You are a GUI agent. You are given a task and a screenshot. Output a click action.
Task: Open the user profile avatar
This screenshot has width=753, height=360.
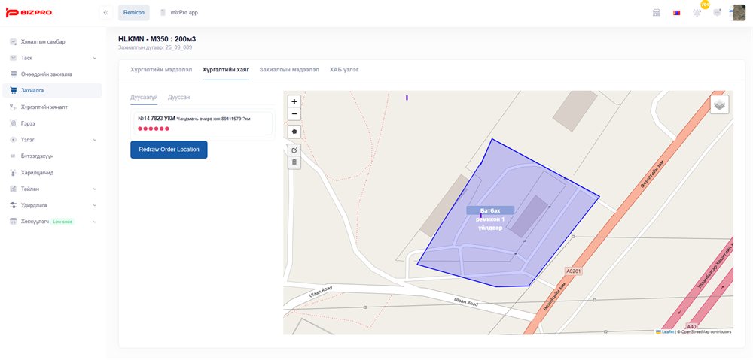(x=737, y=13)
